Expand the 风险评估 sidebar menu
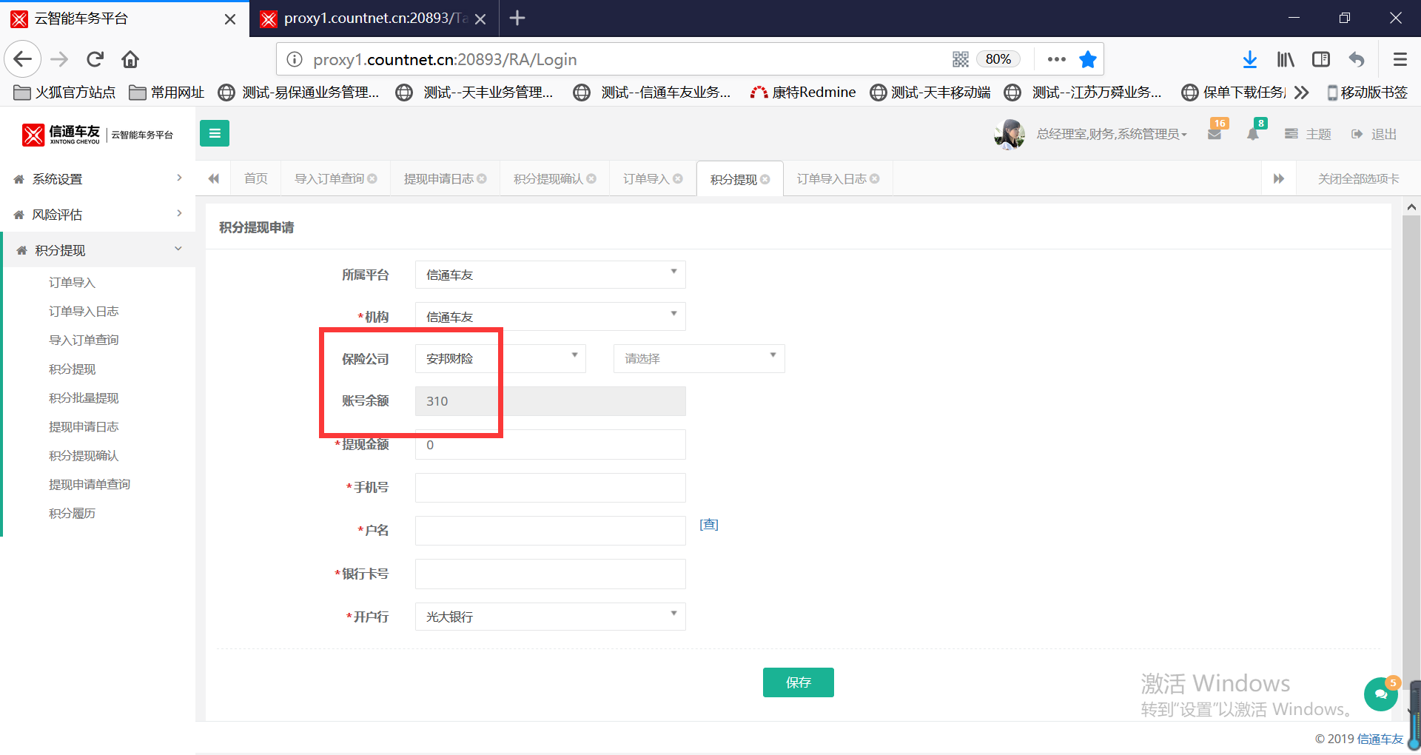1421x755 pixels. [x=98, y=215]
